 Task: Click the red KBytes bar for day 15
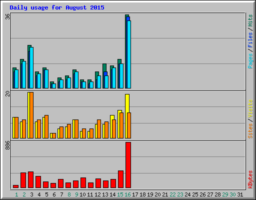coord(120,179)
